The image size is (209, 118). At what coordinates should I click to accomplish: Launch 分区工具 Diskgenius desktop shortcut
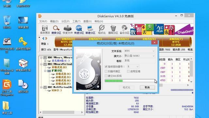pyautogui.click(x=7, y=87)
